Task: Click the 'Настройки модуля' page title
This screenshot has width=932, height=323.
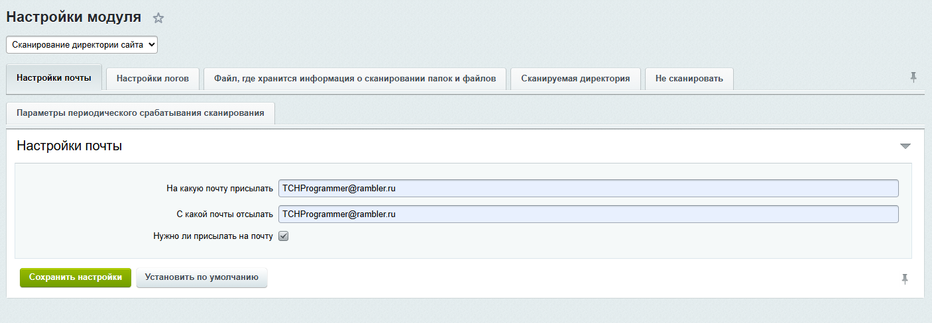Action: (74, 17)
